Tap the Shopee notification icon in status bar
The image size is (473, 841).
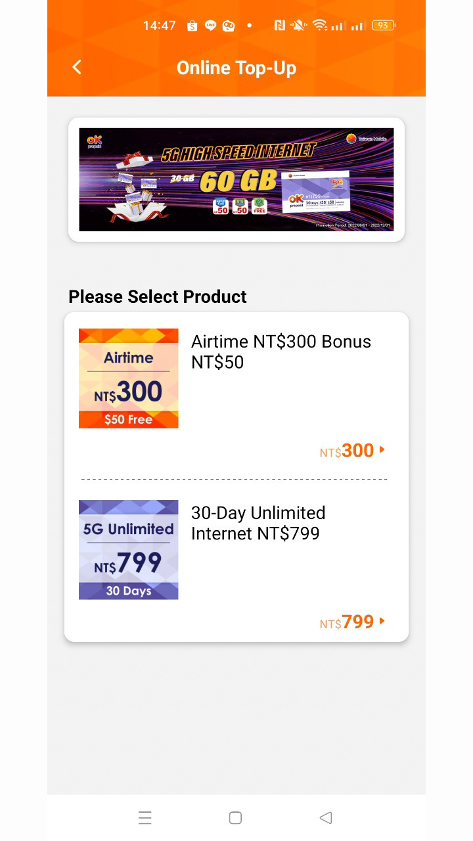coord(192,26)
